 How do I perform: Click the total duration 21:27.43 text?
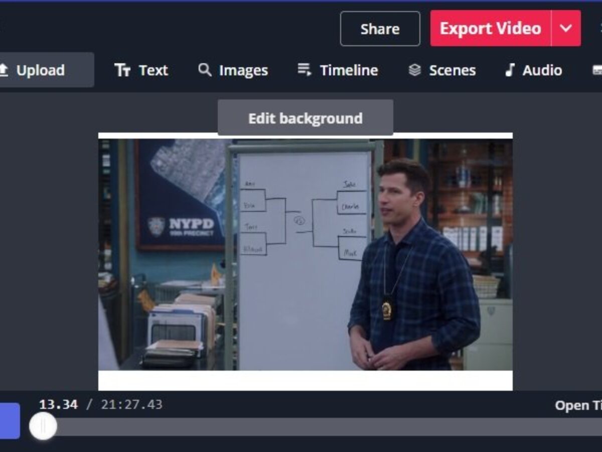(x=131, y=404)
